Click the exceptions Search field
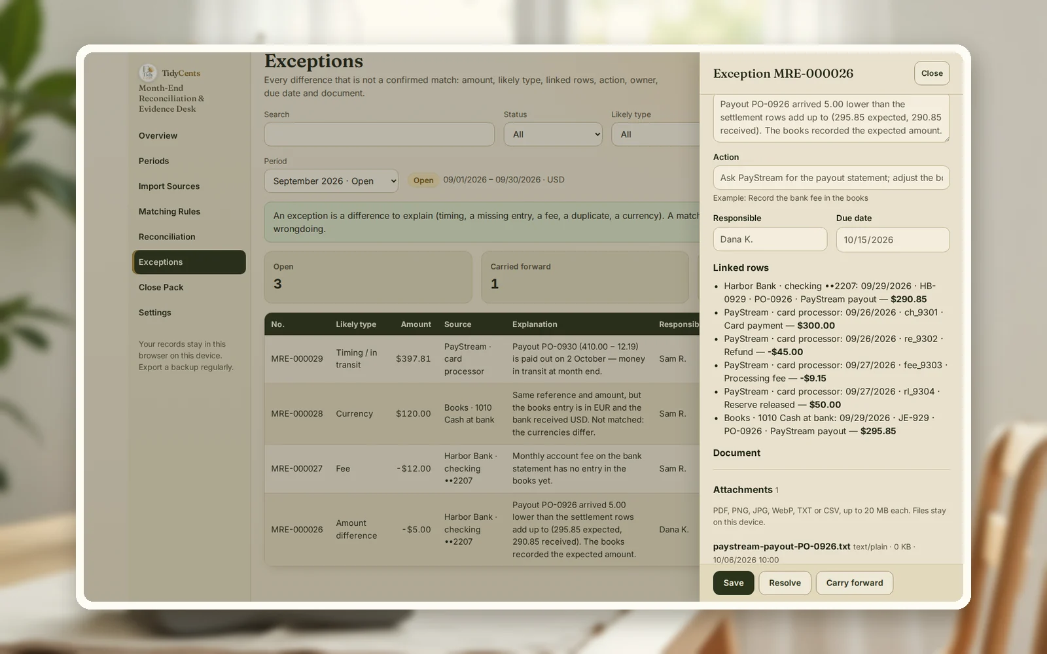 point(379,134)
